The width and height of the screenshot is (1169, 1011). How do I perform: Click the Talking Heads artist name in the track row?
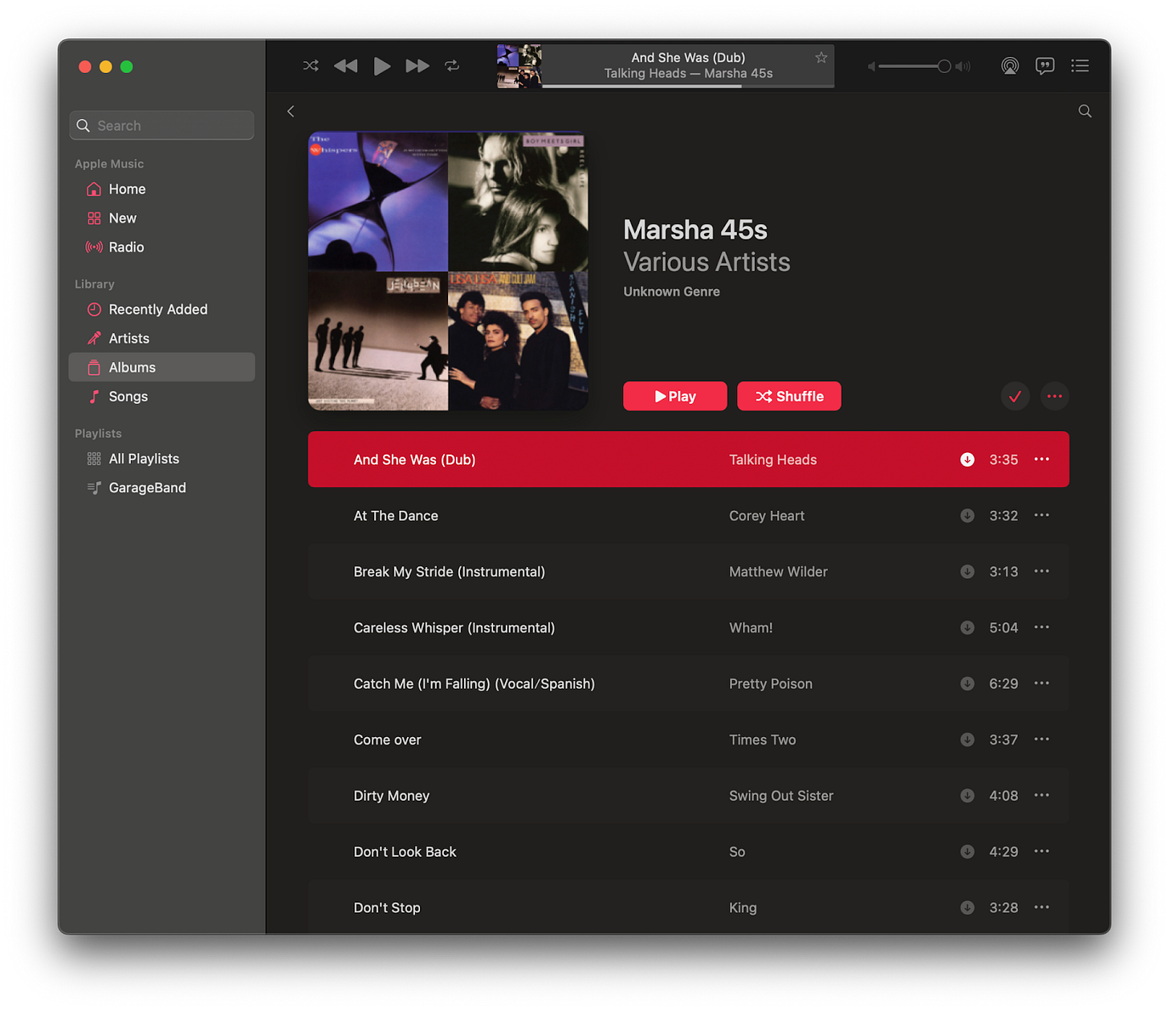coord(772,459)
